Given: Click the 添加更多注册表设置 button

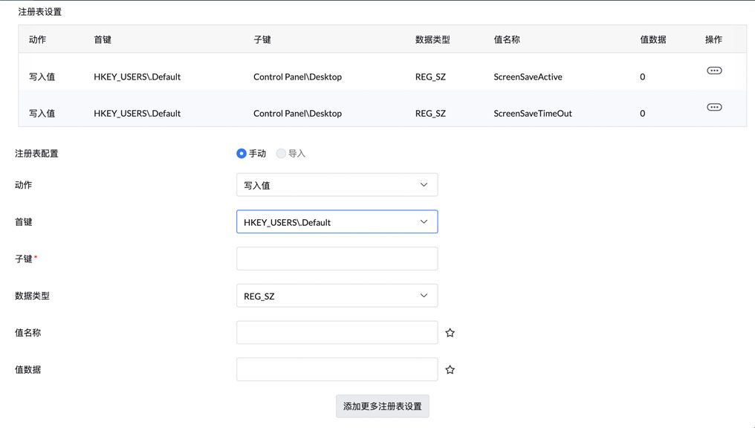Looking at the screenshot, I should [x=382, y=406].
